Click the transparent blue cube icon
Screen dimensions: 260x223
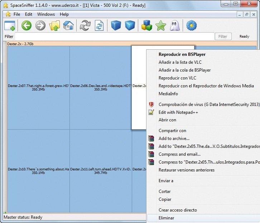click(130, 25)
